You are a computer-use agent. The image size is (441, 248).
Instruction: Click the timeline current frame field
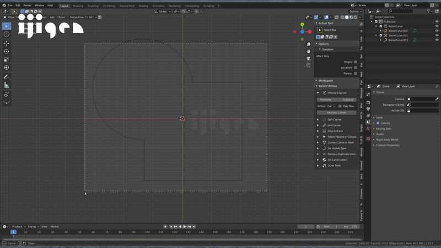(x=306, y=227)
